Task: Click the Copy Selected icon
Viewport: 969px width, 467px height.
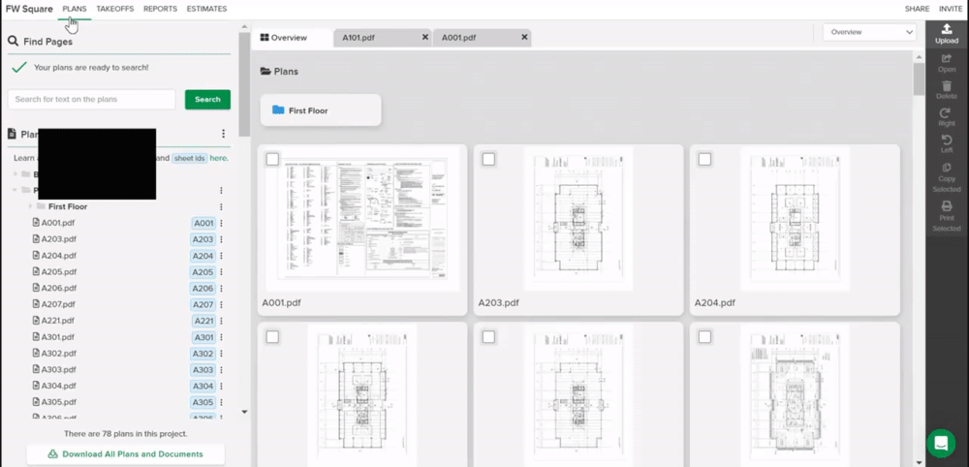Action: pos(946,168)
